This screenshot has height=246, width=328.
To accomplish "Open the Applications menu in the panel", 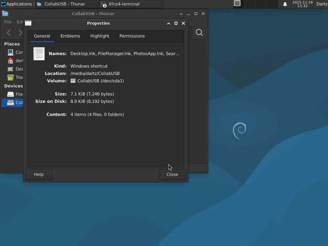I will click(x=18, y=4).
